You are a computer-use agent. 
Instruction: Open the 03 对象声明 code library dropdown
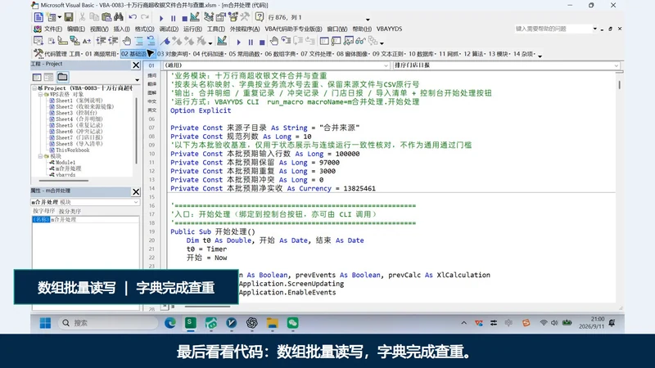click(x=174, y=54)
